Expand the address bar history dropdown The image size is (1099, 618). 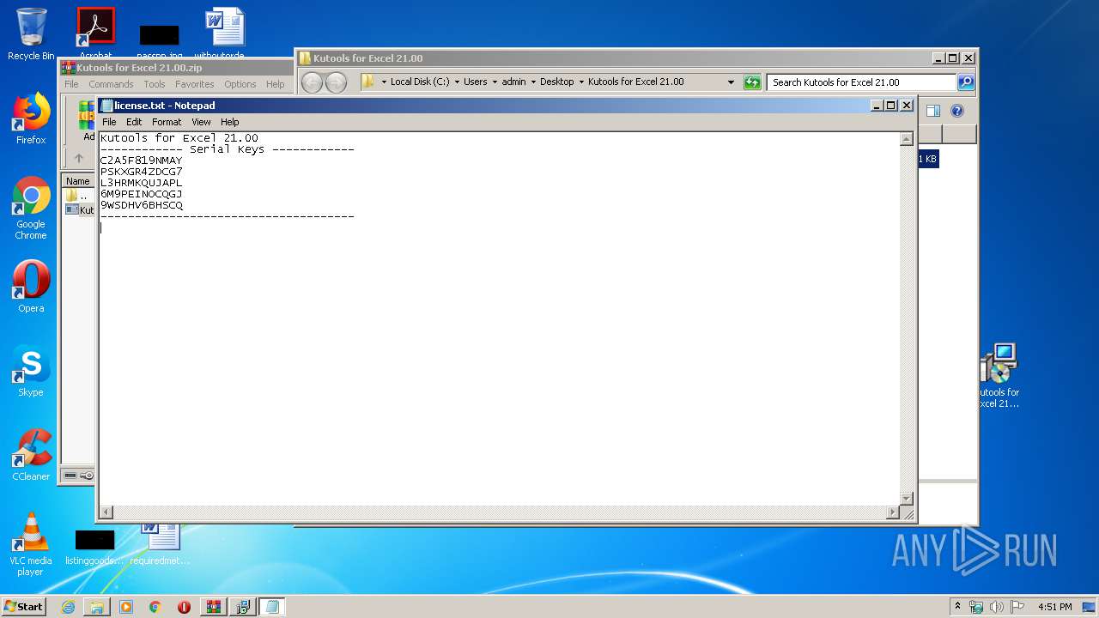[731, 82]
